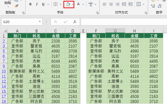
Task: Select column E header
Action: tap(83, 31)
